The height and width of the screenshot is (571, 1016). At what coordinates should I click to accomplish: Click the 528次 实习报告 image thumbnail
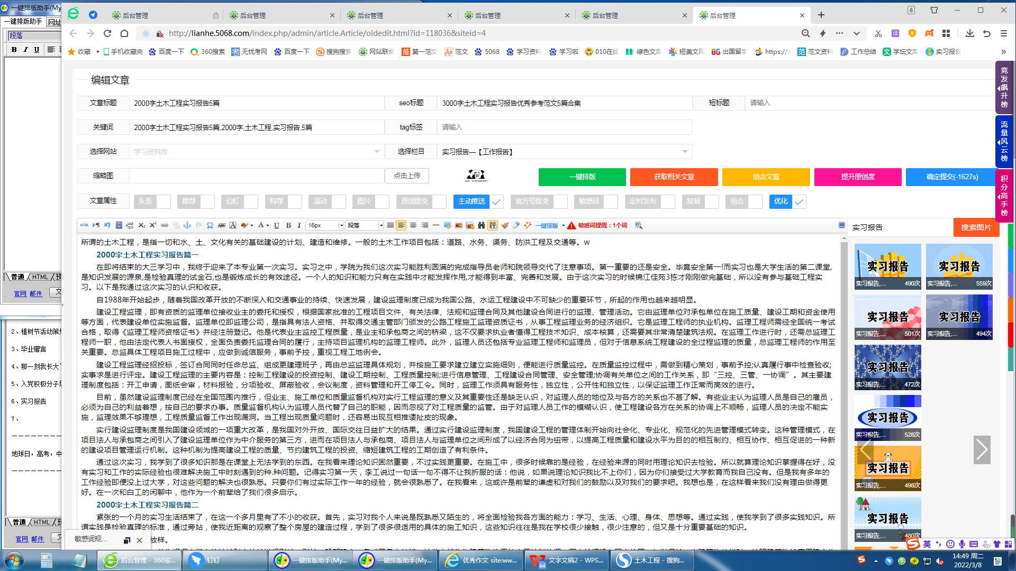point(888,417)
